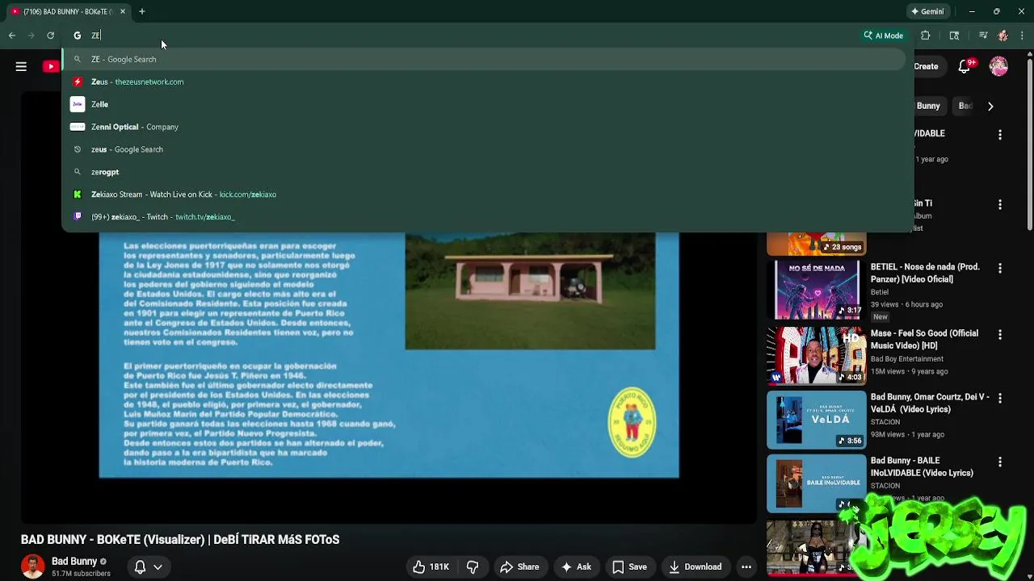Viewport: 1034px width, 581px height.
Task: Select 'ZE - Google Search' suggestion
Action: 483,59
